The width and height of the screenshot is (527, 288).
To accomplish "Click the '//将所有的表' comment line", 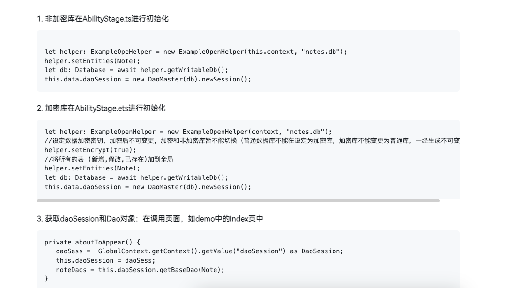I will tap(109, 159).
